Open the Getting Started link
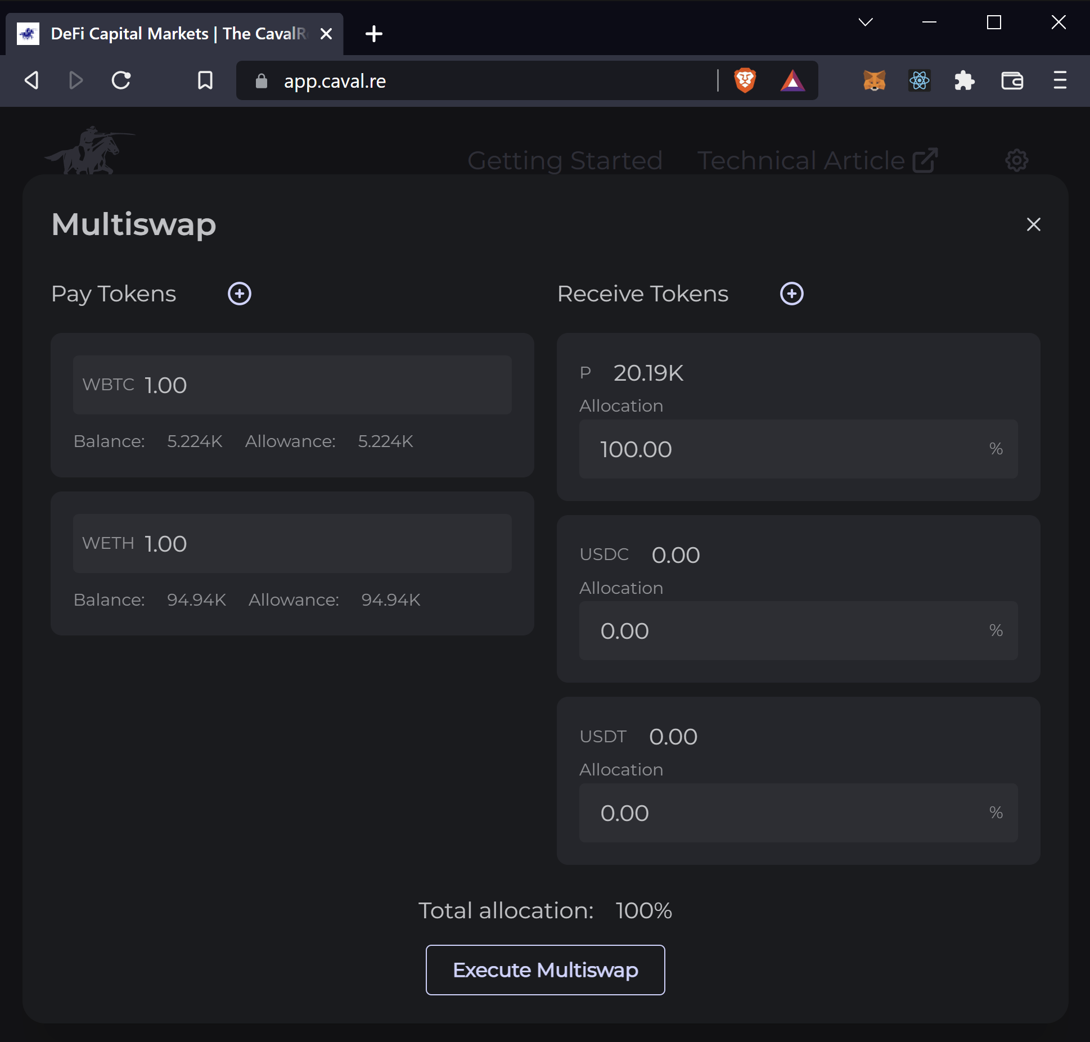This screenshot has width=1090, height=1042. tap(565, 161)
